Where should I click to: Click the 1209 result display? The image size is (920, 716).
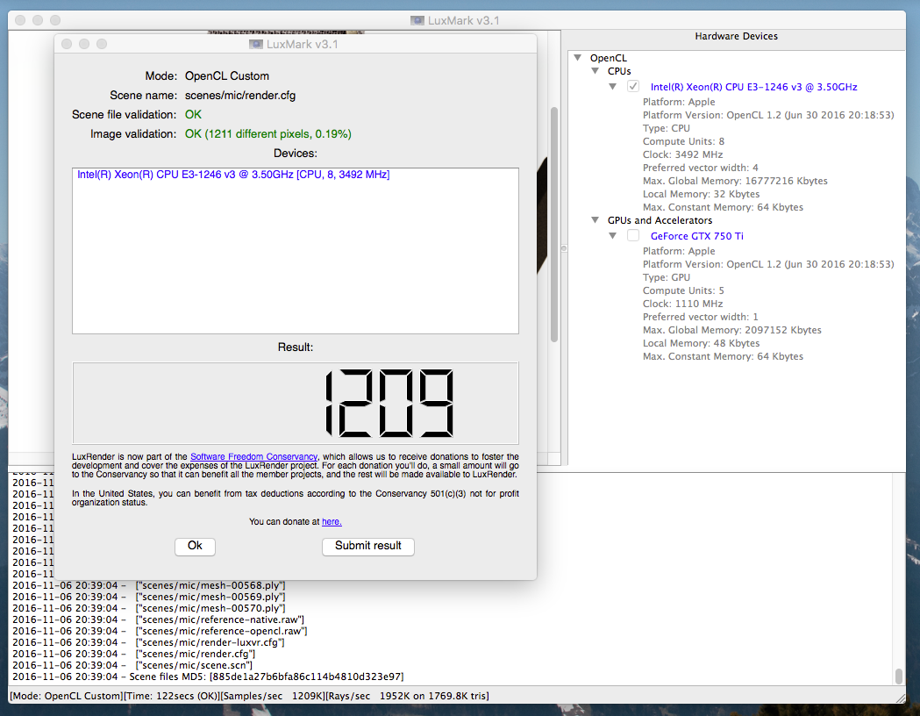pos(296,403)
